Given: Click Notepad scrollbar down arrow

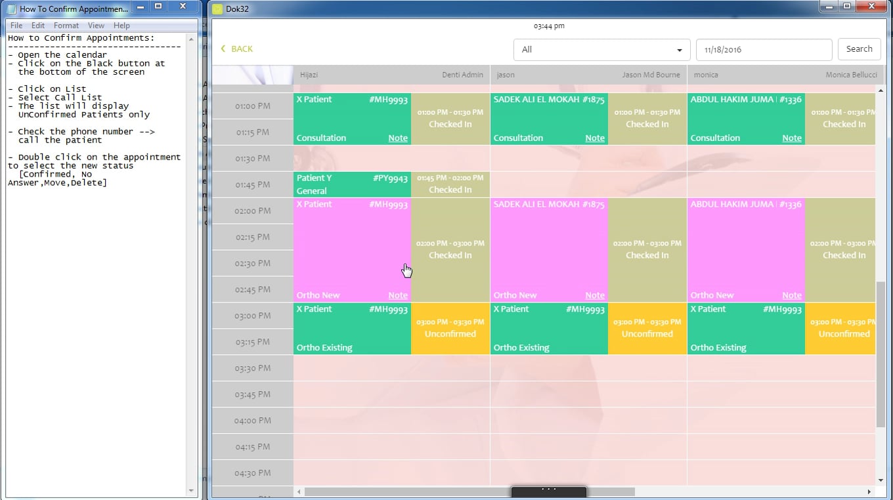Looking at the screenshot, I should pos(192,490).
